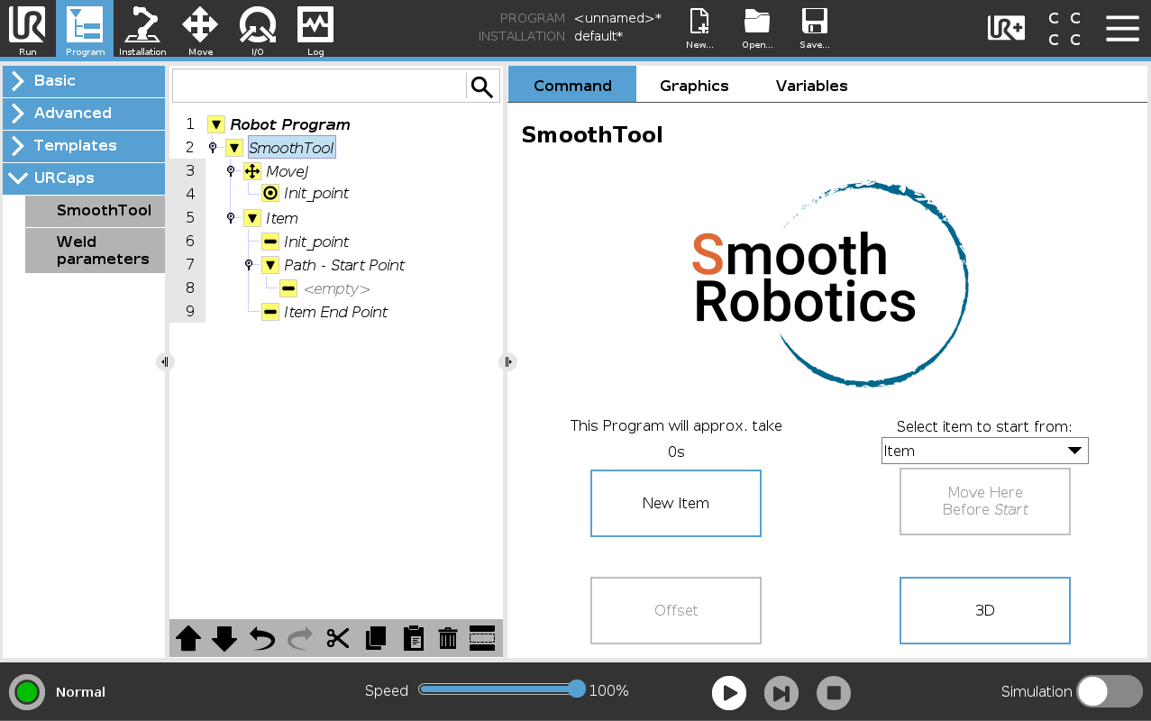
Task: Move the selected node up
Action: (188, 639)
